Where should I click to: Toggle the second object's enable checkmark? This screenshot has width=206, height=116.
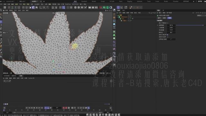click(x=131, y=17)
